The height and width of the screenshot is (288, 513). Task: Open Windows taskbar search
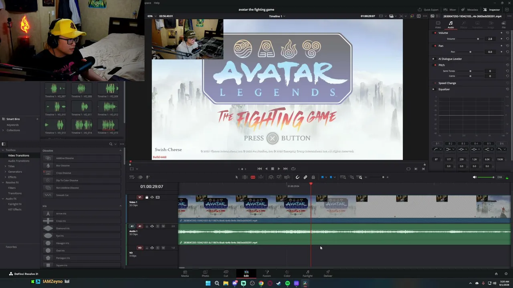point(217,283)
